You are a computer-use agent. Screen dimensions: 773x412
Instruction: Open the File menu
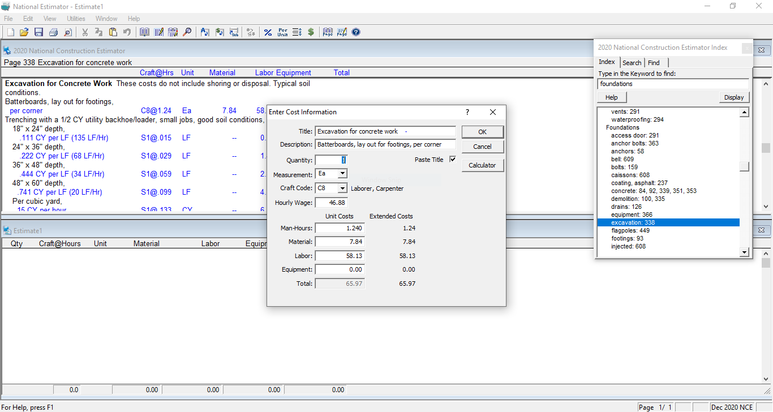click(x=8, y=19)
